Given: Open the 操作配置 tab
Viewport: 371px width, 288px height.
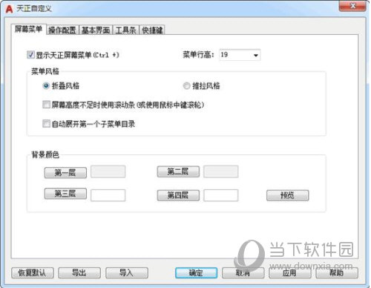Looking at the screenshot, I should [x=62, y=30].
